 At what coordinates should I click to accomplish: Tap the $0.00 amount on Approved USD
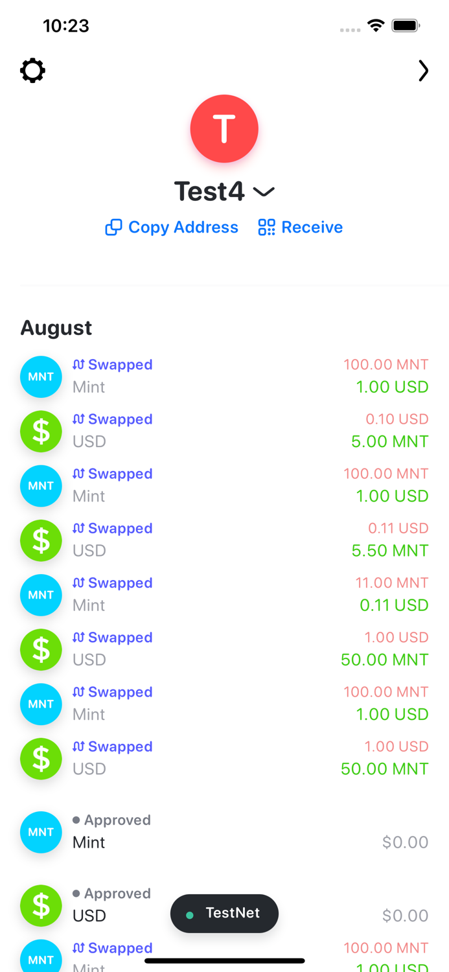(405, 916)
